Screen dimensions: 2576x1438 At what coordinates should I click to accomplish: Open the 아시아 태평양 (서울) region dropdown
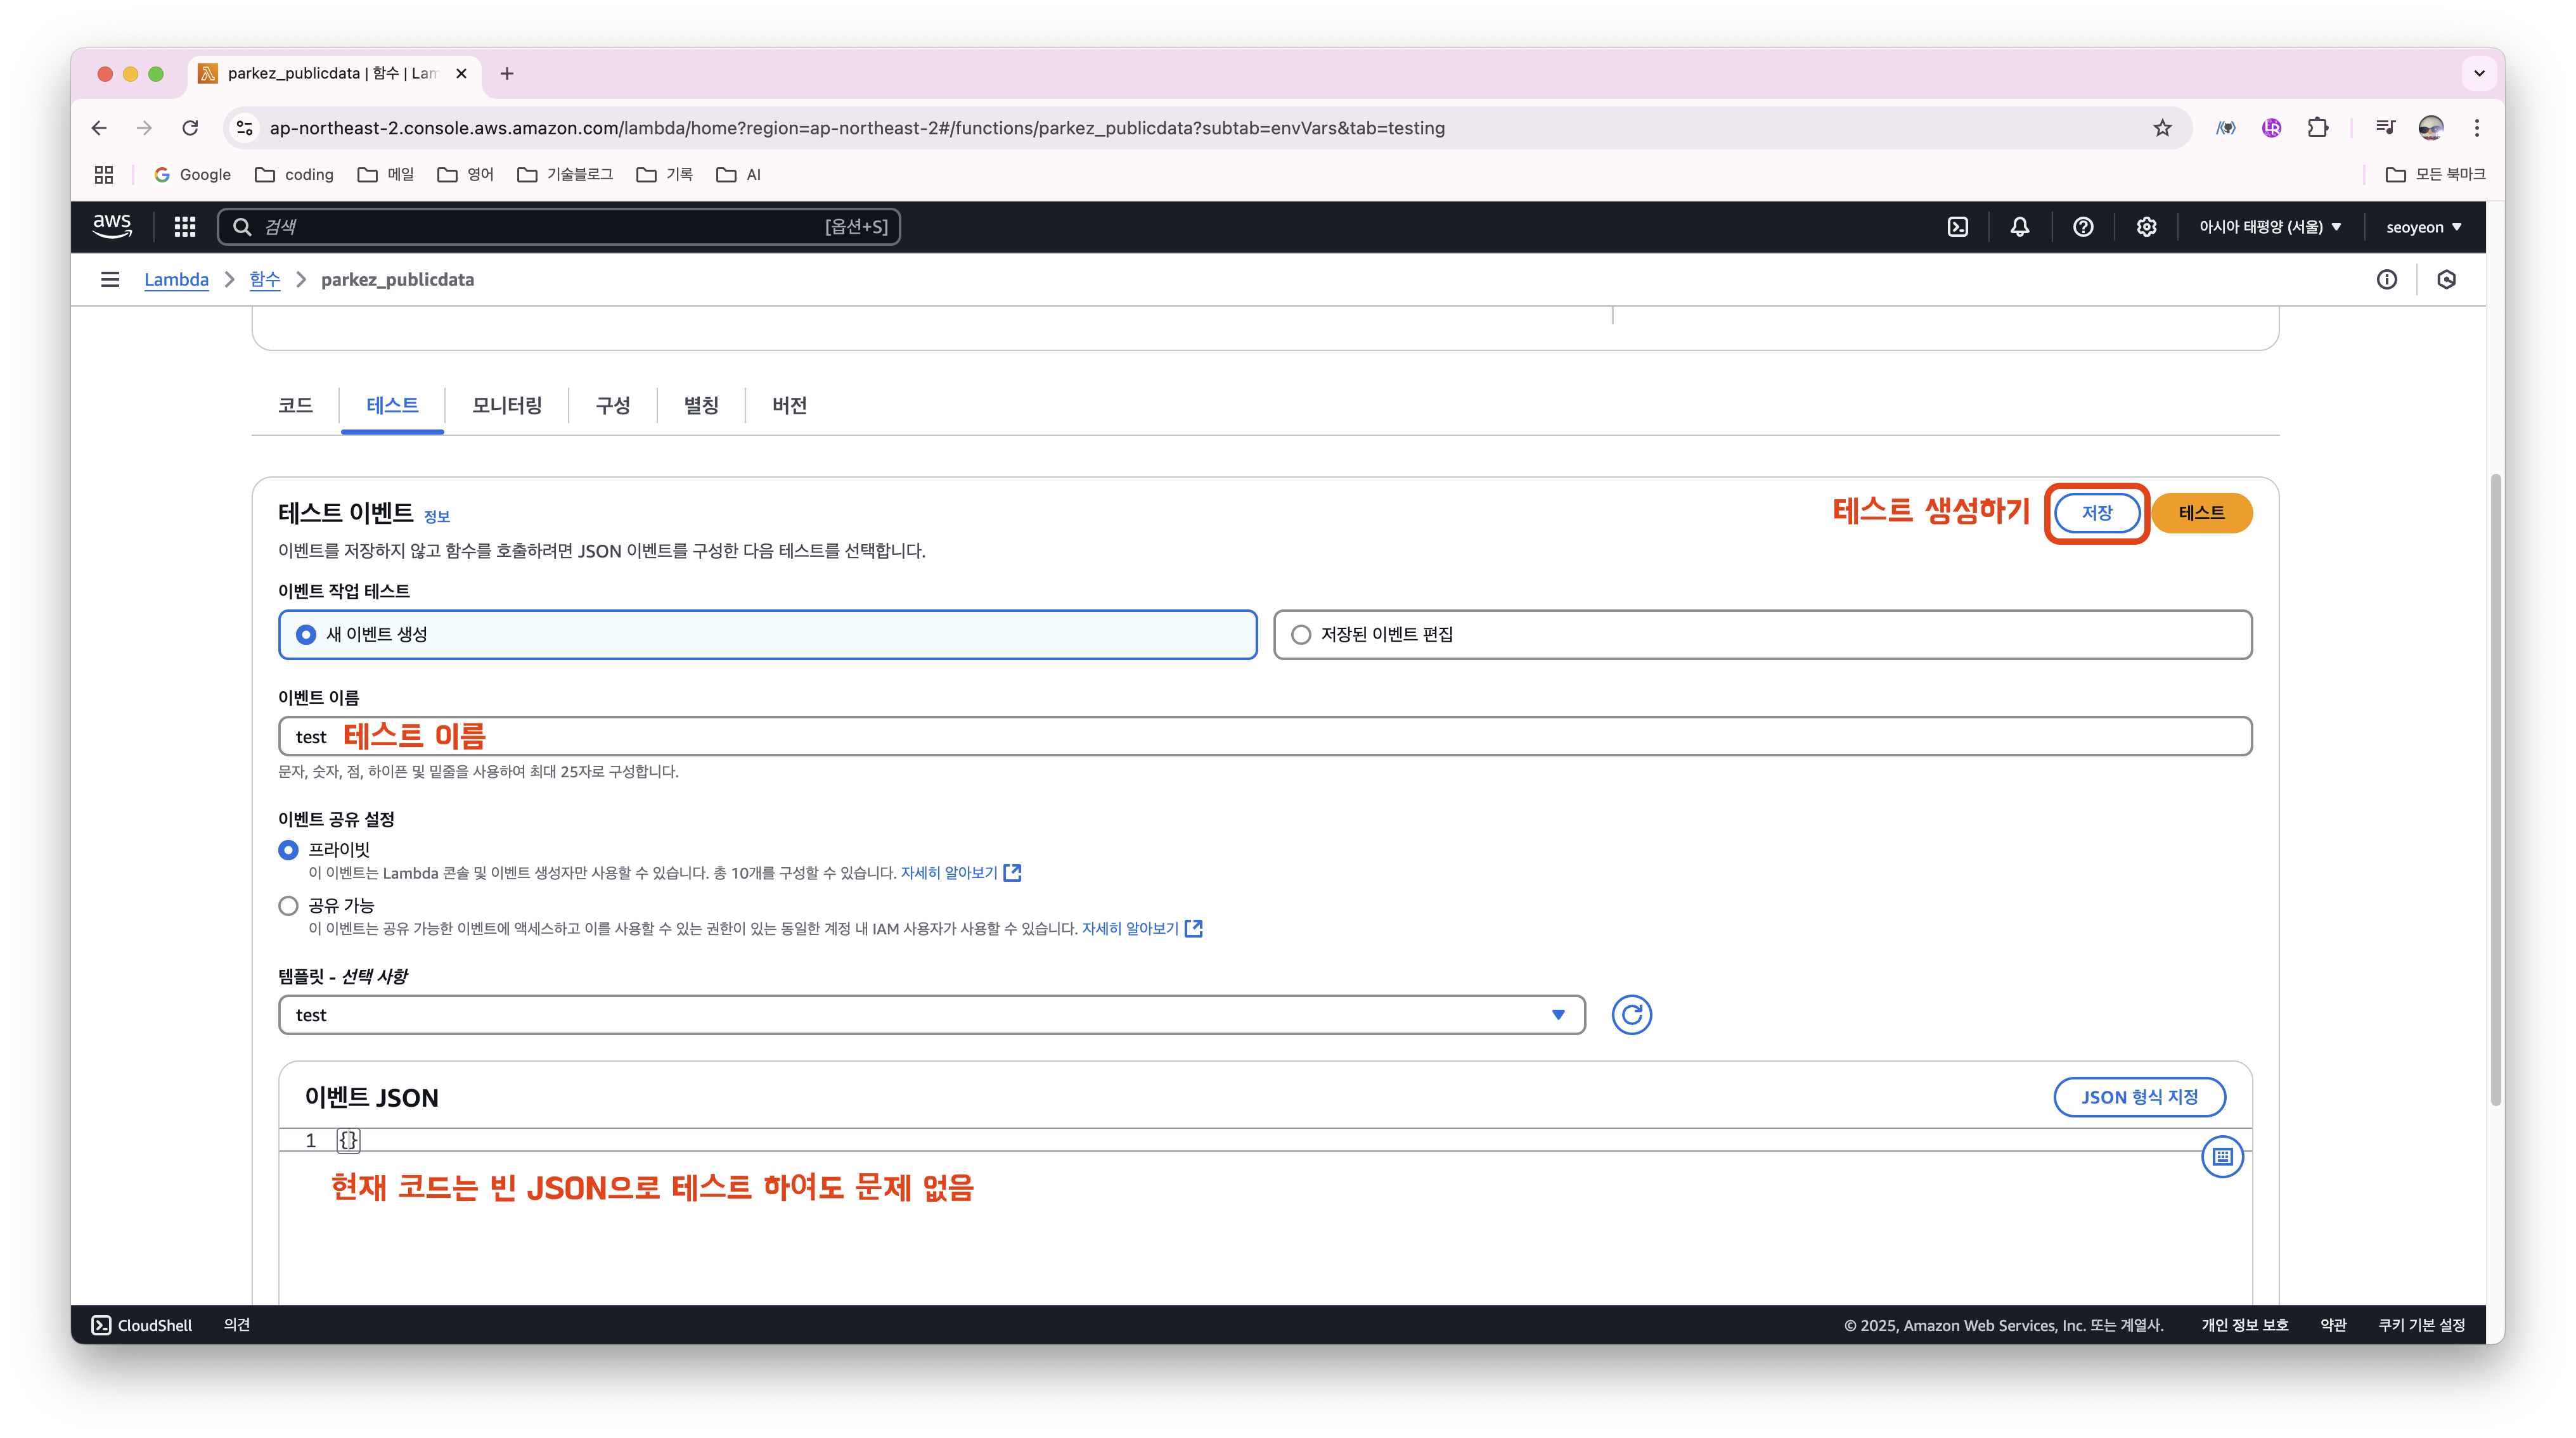tap(2269, 227)
